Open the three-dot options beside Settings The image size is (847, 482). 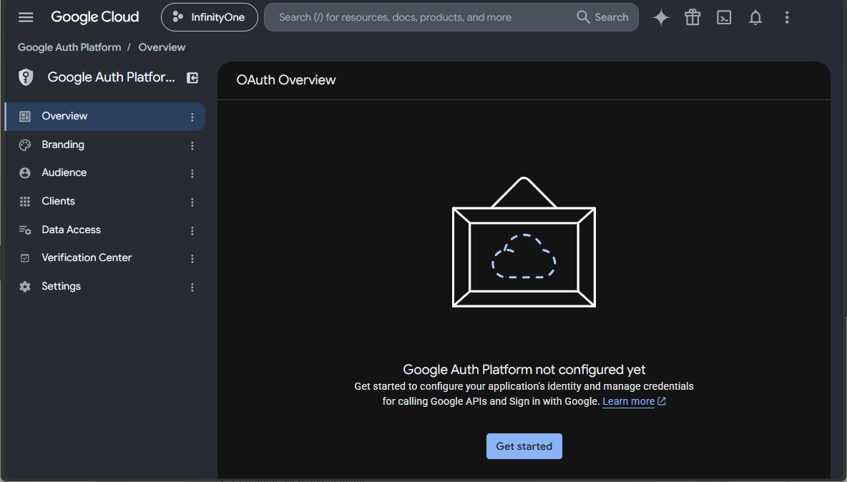[192, 287]
